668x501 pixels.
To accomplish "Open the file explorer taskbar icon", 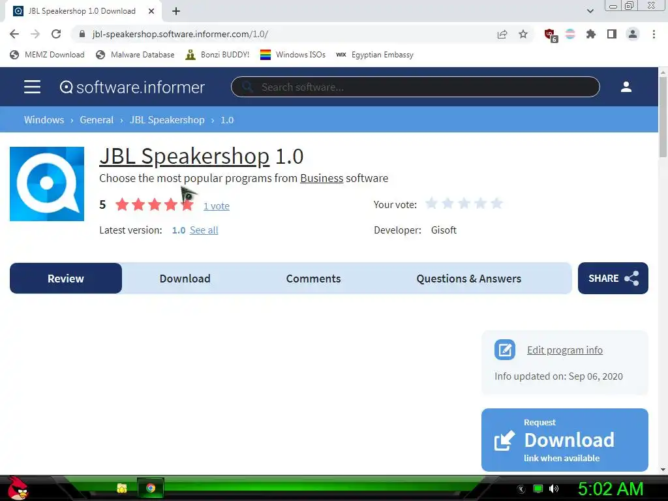I will [x=122, y=488].
